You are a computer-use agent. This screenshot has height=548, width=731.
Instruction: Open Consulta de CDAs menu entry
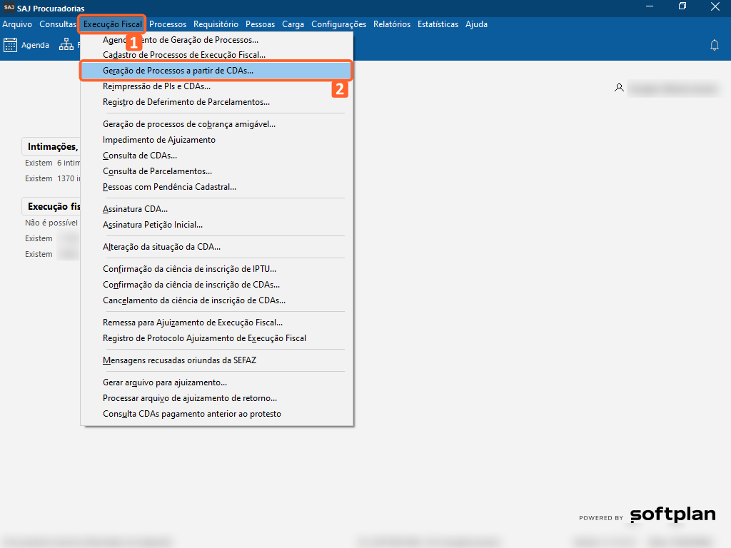tap(140, 156)
